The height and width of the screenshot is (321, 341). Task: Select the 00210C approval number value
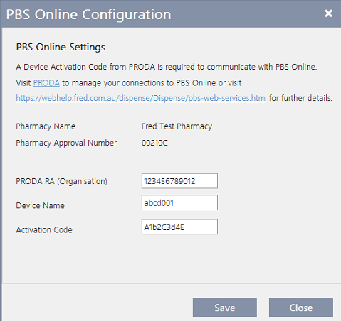(x=154, y=143)
